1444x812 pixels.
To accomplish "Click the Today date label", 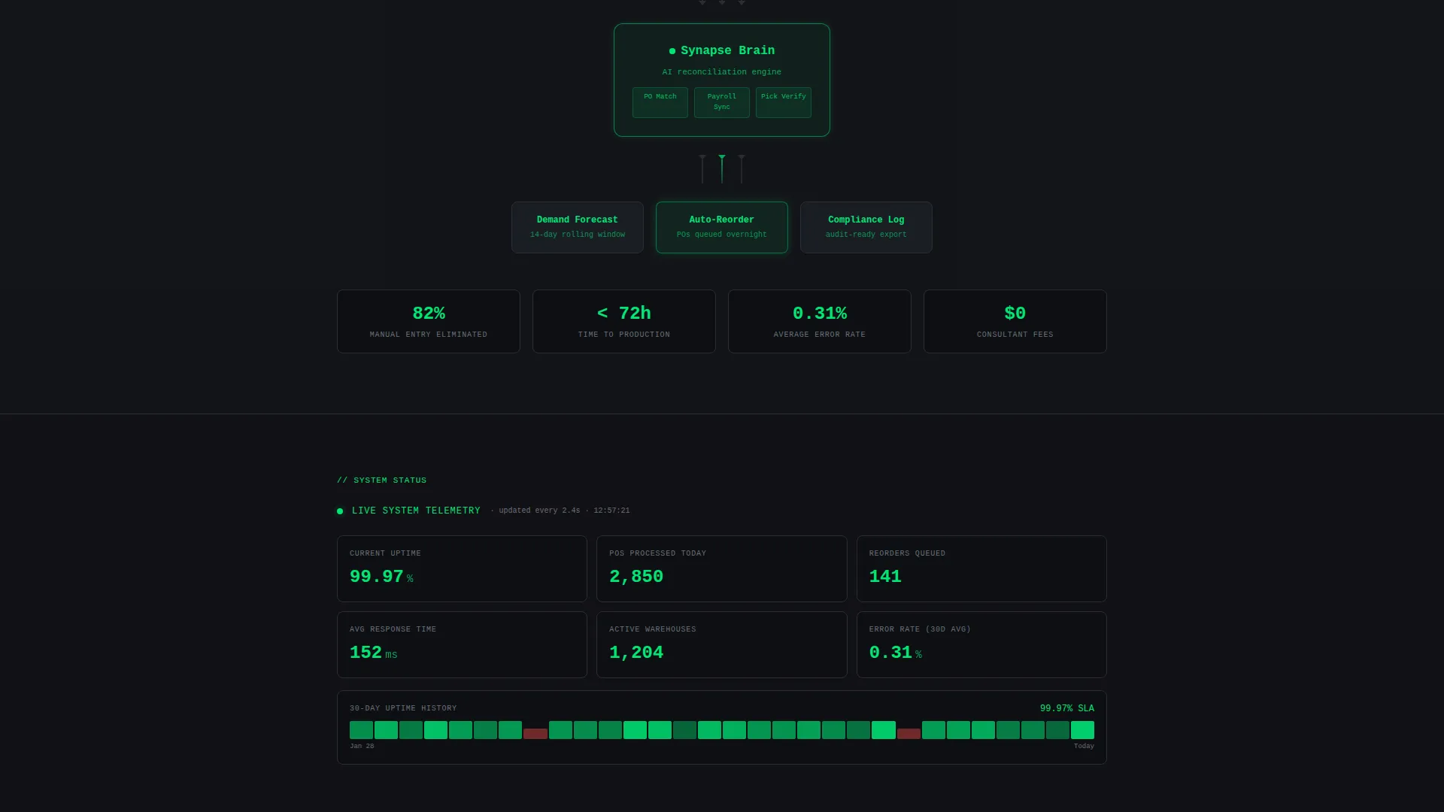I will pos(1084,747).
